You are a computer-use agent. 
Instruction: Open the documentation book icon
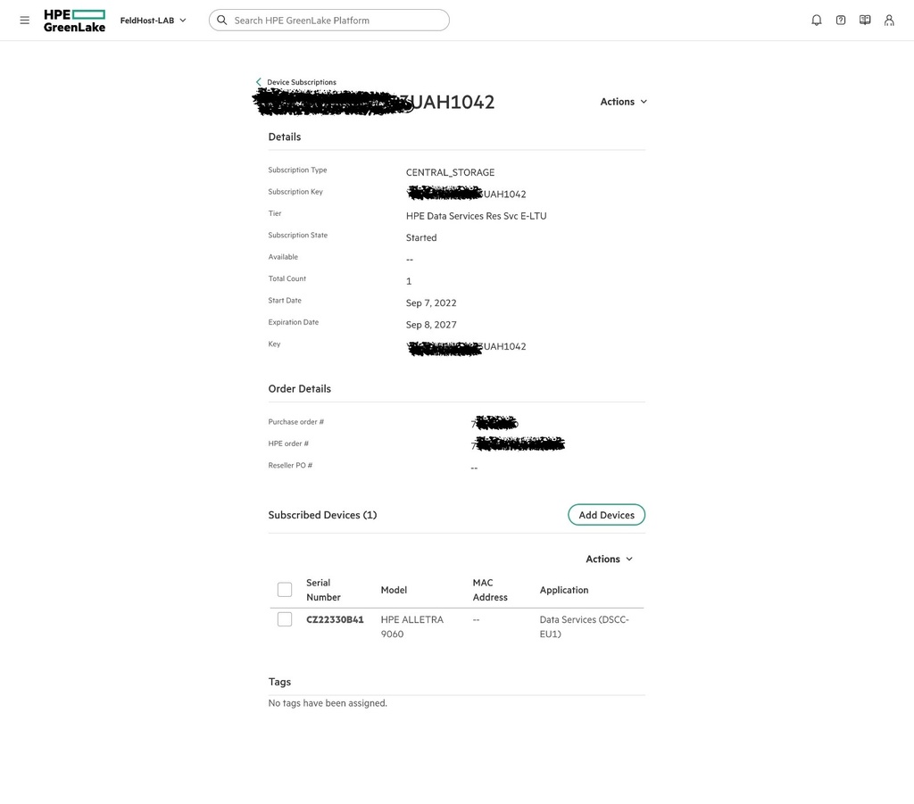point(865,21)
